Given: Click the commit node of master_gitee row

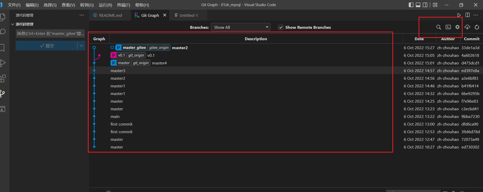Looking at the screenshot, I should coord(94,48).
